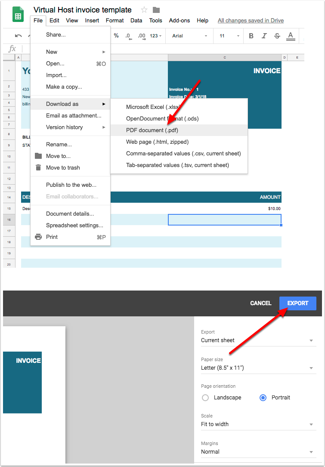Choose Import... in File menu
Viewport: 325px width, 467px height.
click(x=70, y=75)
